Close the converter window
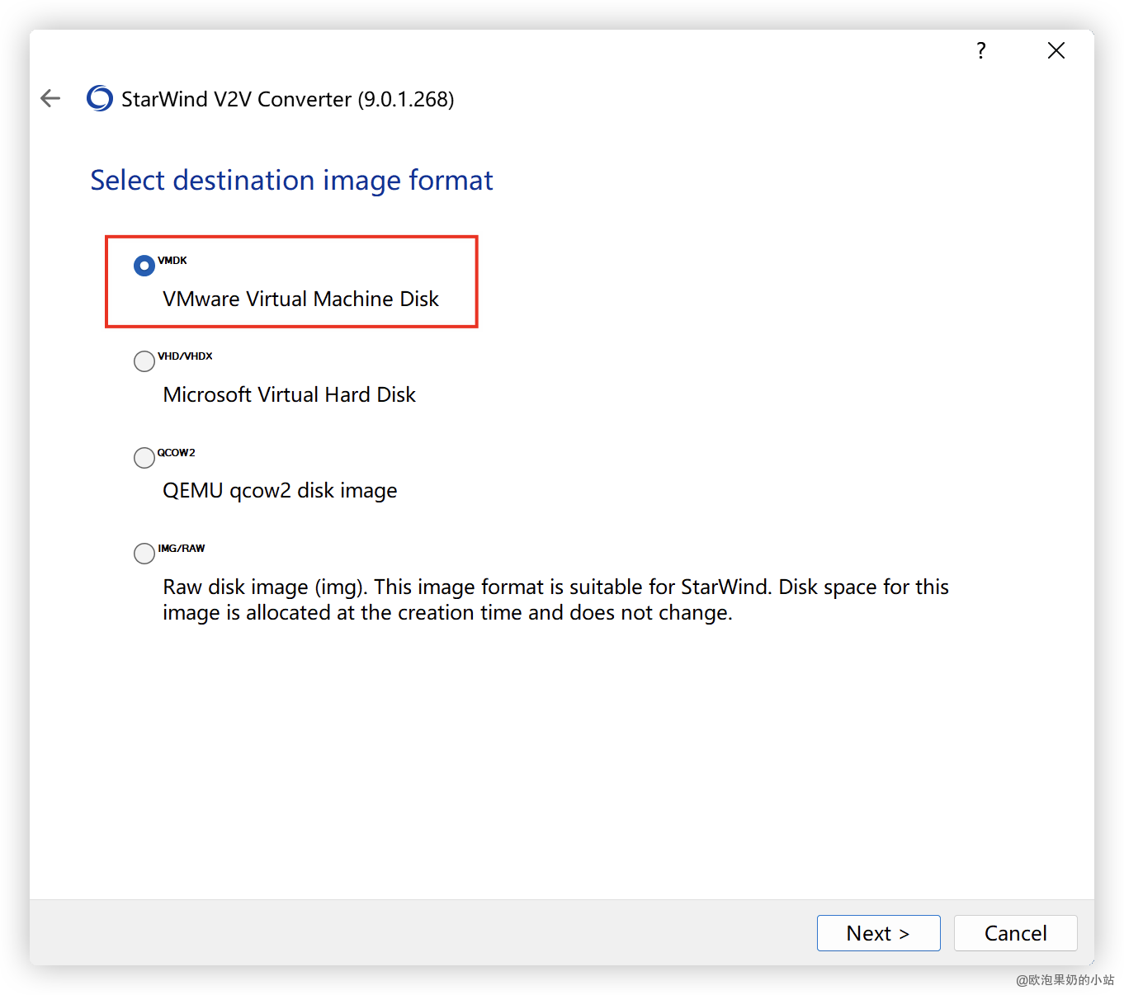Screen dimensions: 1124x995 (1056, 51)
